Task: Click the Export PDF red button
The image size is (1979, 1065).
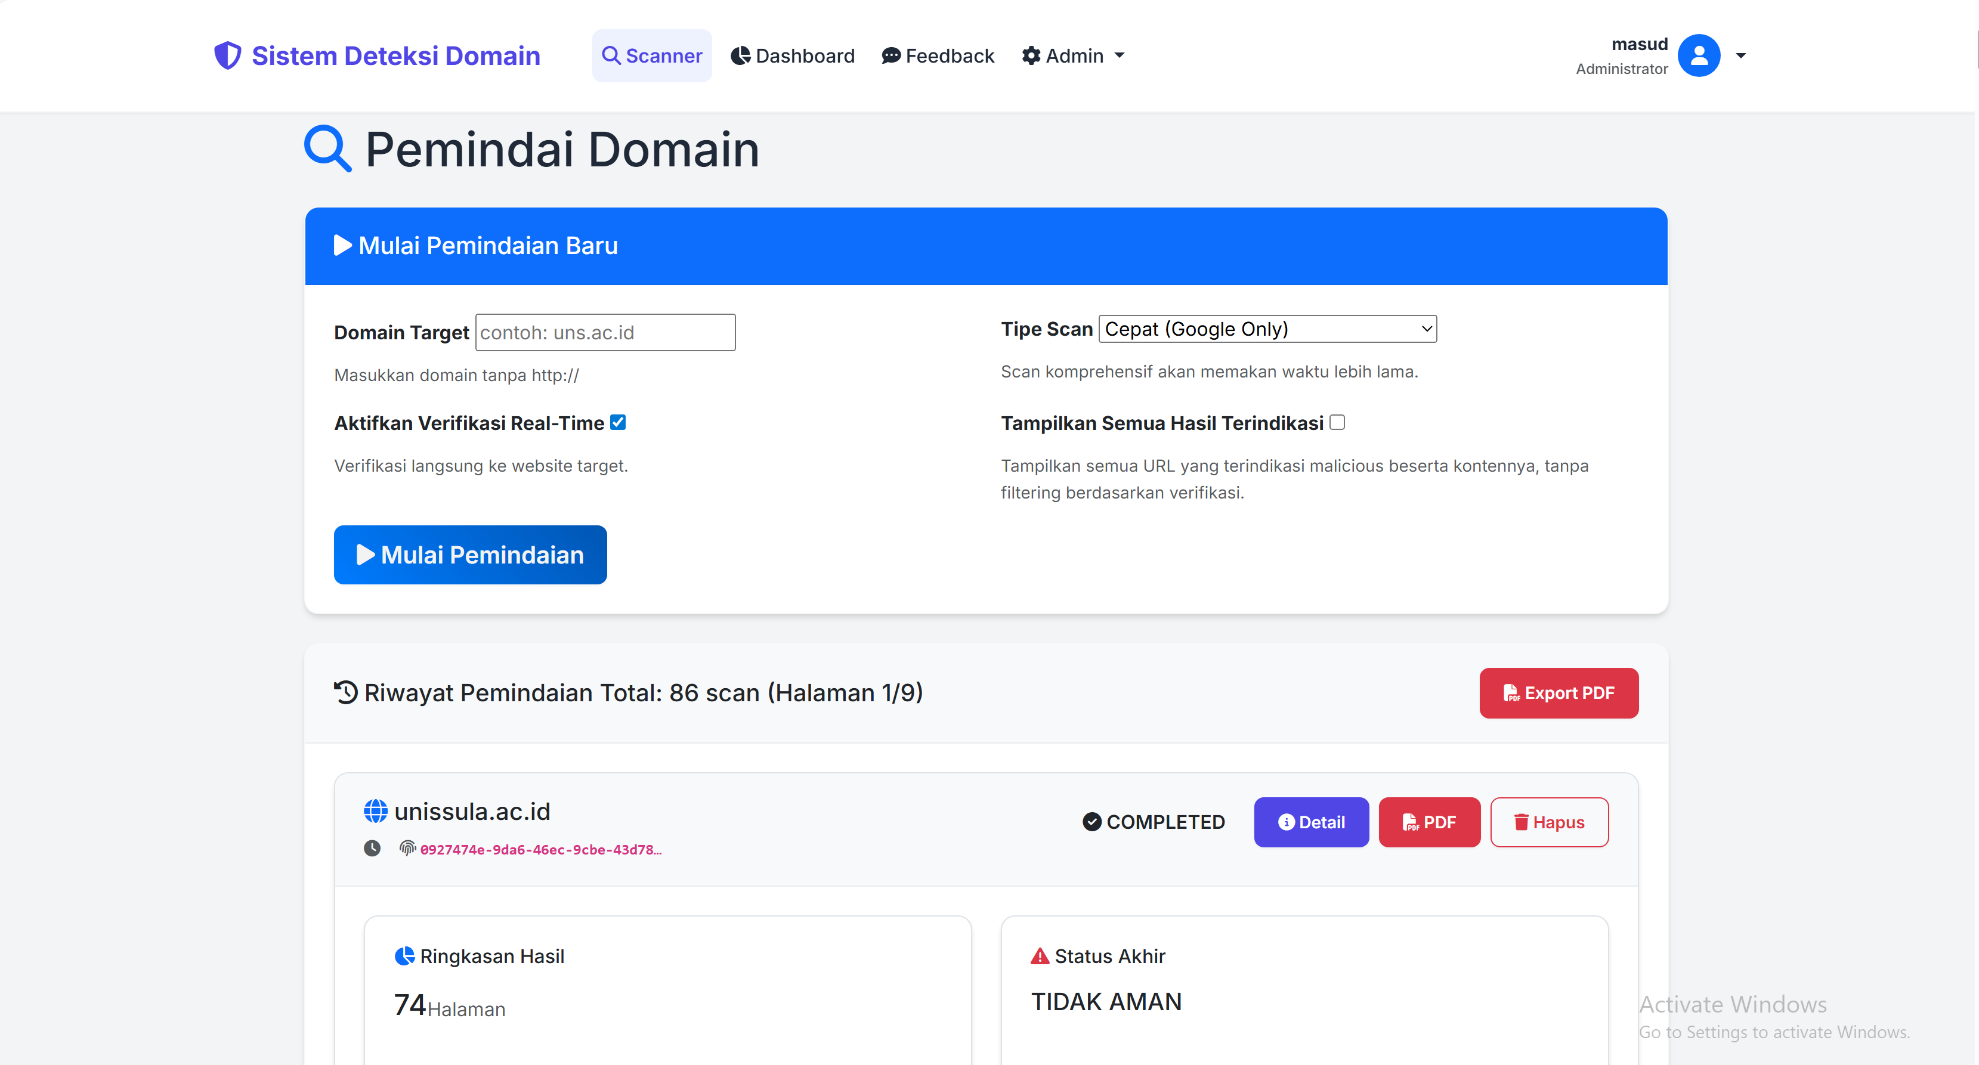Action: (x=1559, y=692)
